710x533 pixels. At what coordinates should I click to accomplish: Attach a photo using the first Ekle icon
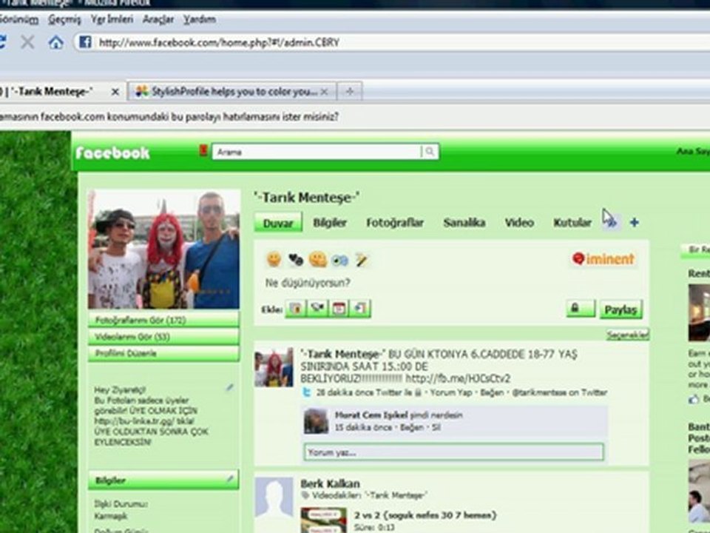click(x=296, y=309)
